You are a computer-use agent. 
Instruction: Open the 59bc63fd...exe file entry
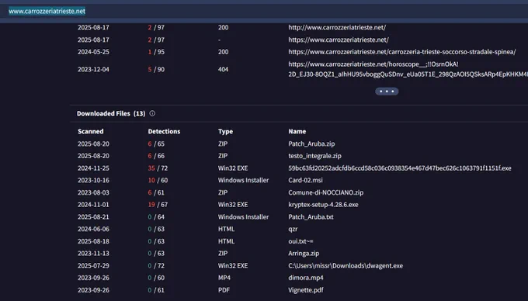pos(400,168)
